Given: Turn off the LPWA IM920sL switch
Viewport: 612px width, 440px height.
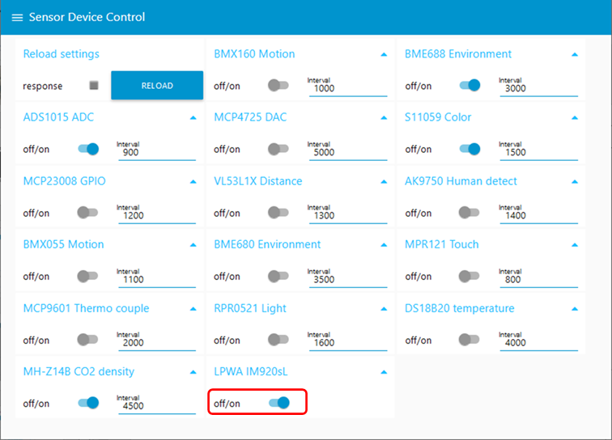Looking at the screenshot, I should [278, 403].
